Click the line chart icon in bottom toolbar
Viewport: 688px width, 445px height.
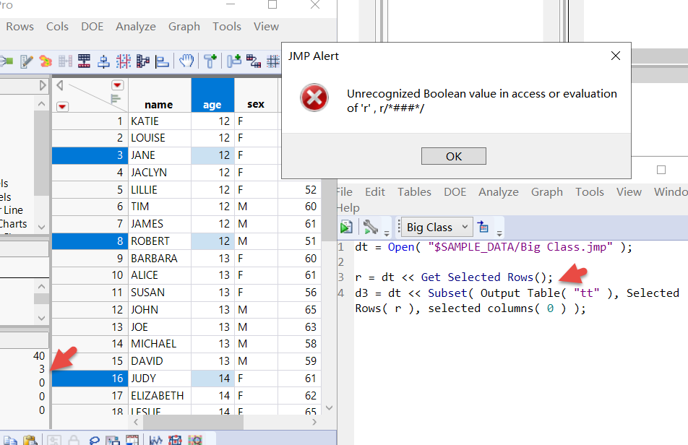pos(155,440)
